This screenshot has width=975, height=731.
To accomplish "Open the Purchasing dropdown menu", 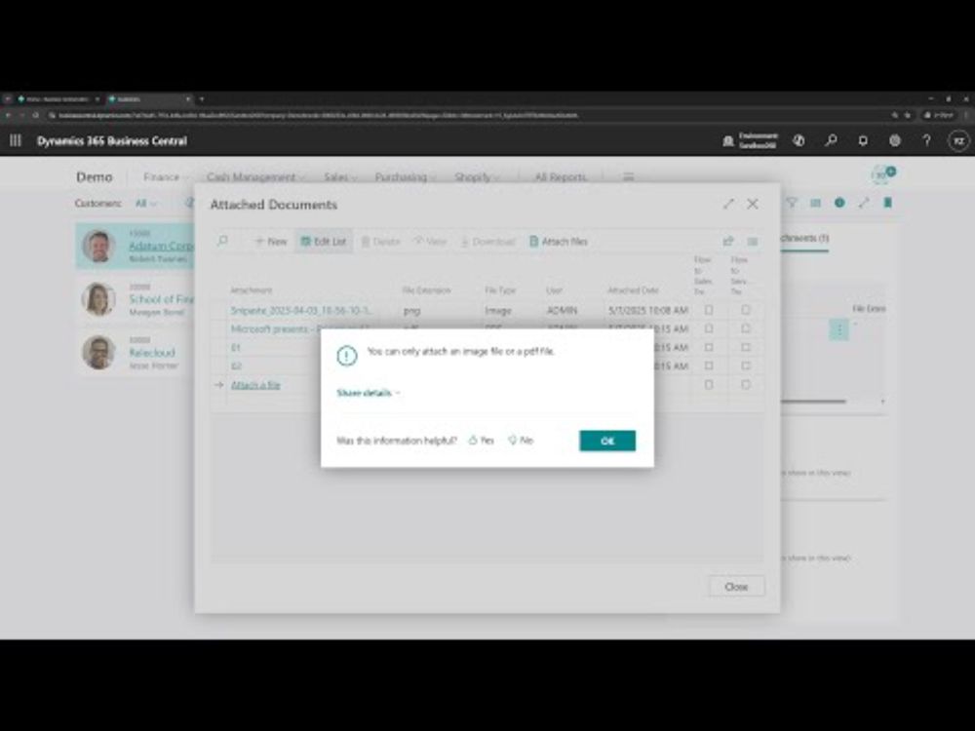I will (405, 177).
